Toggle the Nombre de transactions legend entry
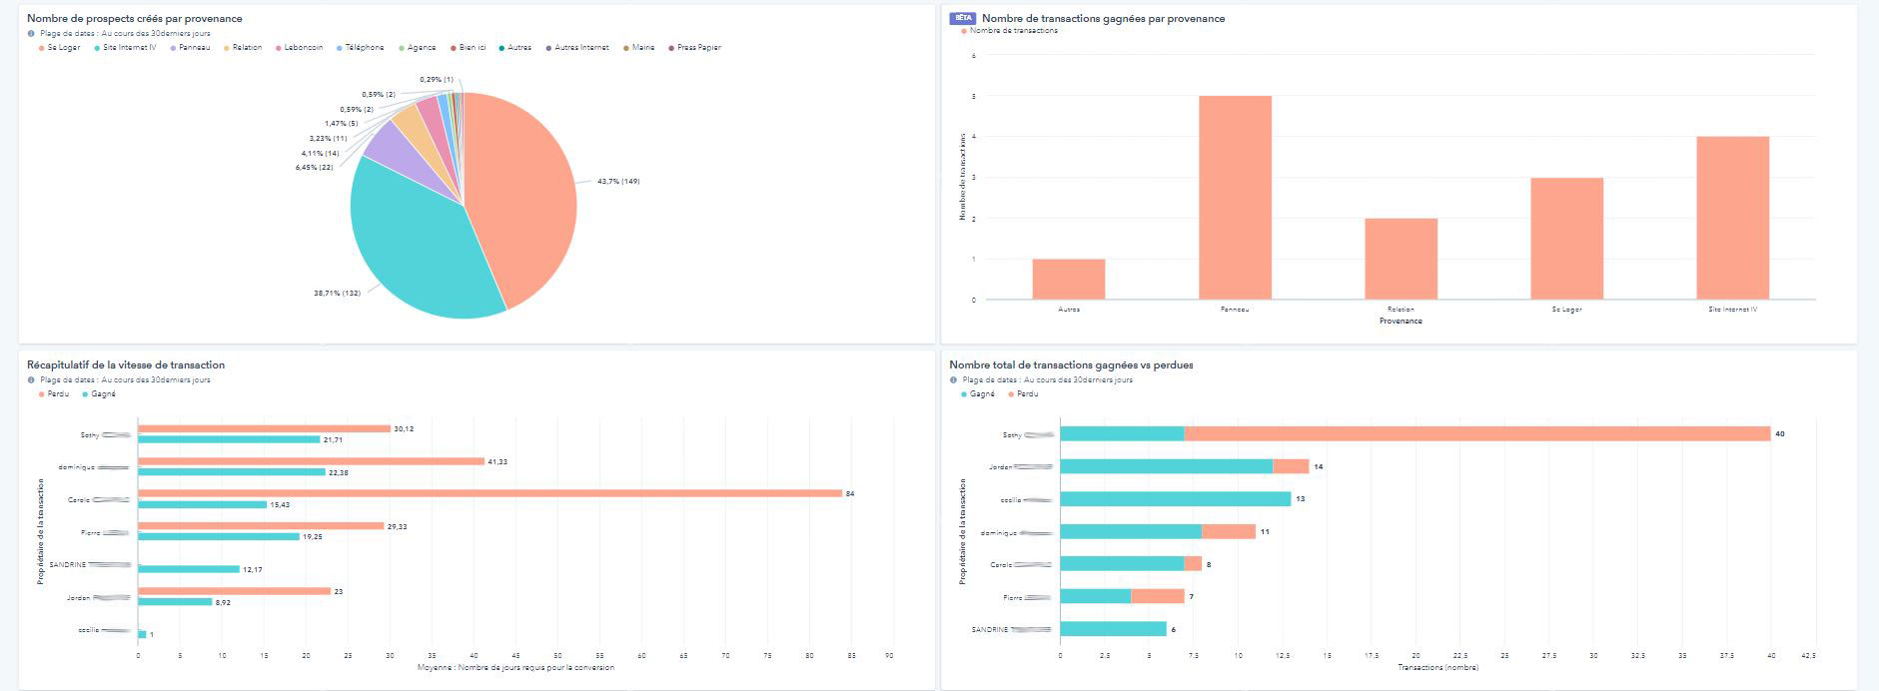The image size is (1879, 691). [x=1009, y=31]
